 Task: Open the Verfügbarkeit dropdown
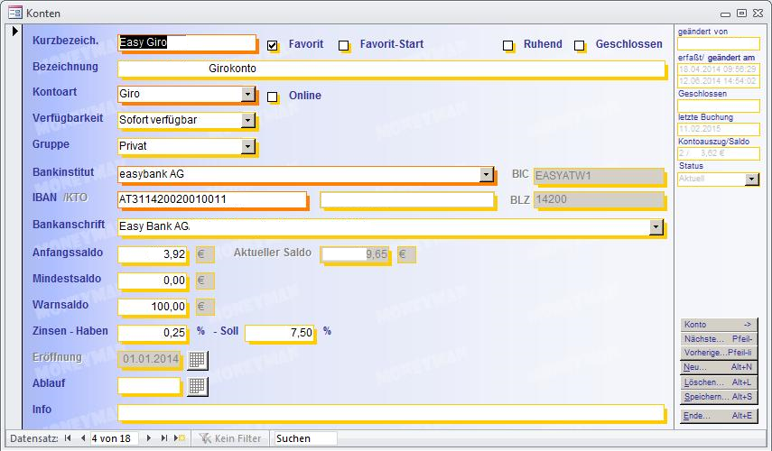[248, 120]
